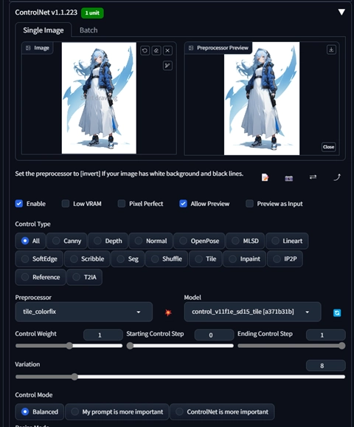
Task: Click the green 1 unit badge
Action: click(x=92, y=13)
